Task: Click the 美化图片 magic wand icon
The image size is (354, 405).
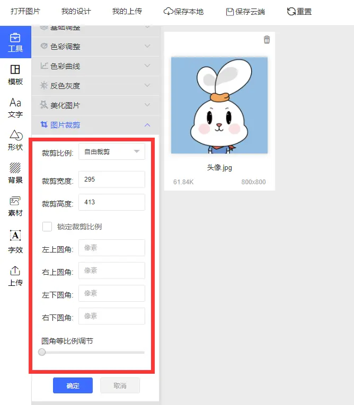Action: 44,105
